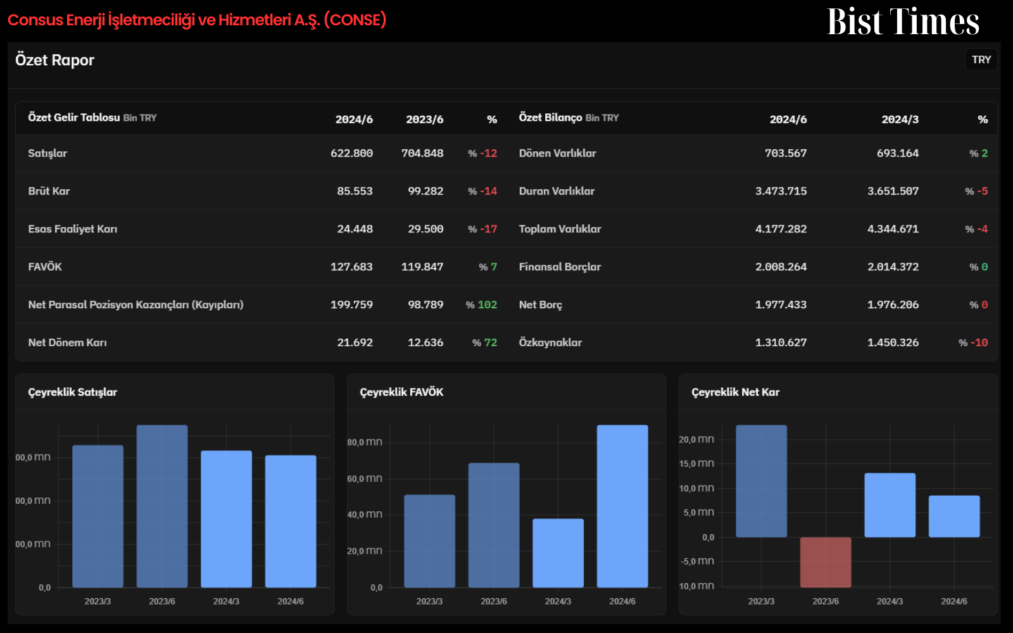The width and height of the screenshot is (1013, 633).
Task: Select the Finansal Borçlar label
Action: [x=560, y=267]
